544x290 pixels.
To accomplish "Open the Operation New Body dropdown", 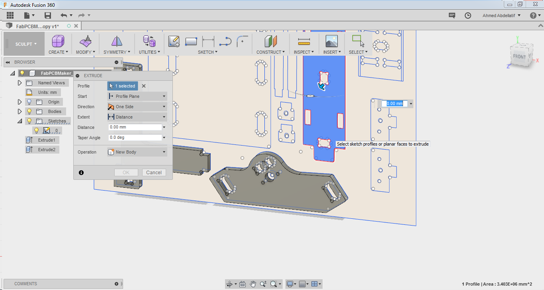I will click(137, 152).
